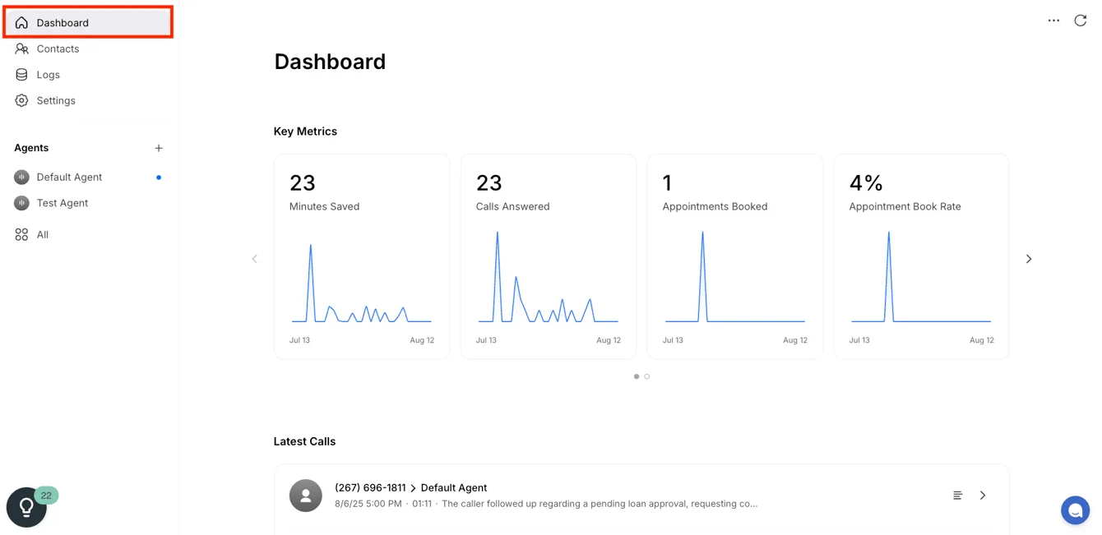This screenshot has width=1102, height=535.
Task: Click the caller avatar in Latest Calls
Action: click(305, 496)
